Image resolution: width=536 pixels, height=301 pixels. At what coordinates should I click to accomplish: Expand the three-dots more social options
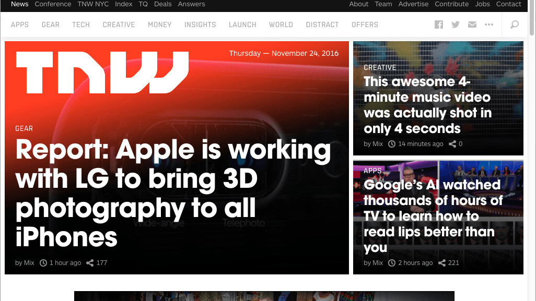coord(489,25)
